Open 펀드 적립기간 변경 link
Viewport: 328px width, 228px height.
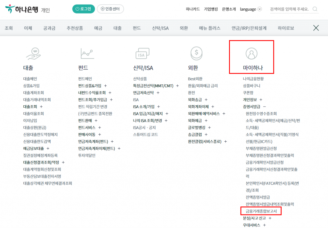tap(93, 107)
